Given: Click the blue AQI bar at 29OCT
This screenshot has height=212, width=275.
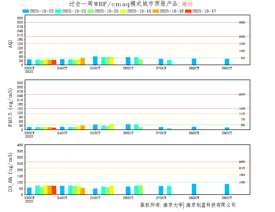Looking at the screenshot, I should [x=227, y=62].
